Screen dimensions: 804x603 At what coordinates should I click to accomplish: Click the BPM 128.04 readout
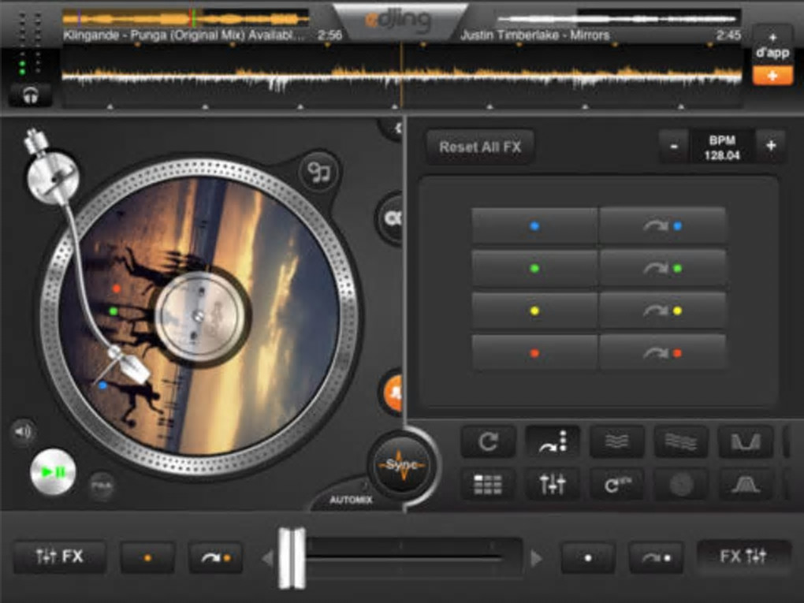pos(722,147)
